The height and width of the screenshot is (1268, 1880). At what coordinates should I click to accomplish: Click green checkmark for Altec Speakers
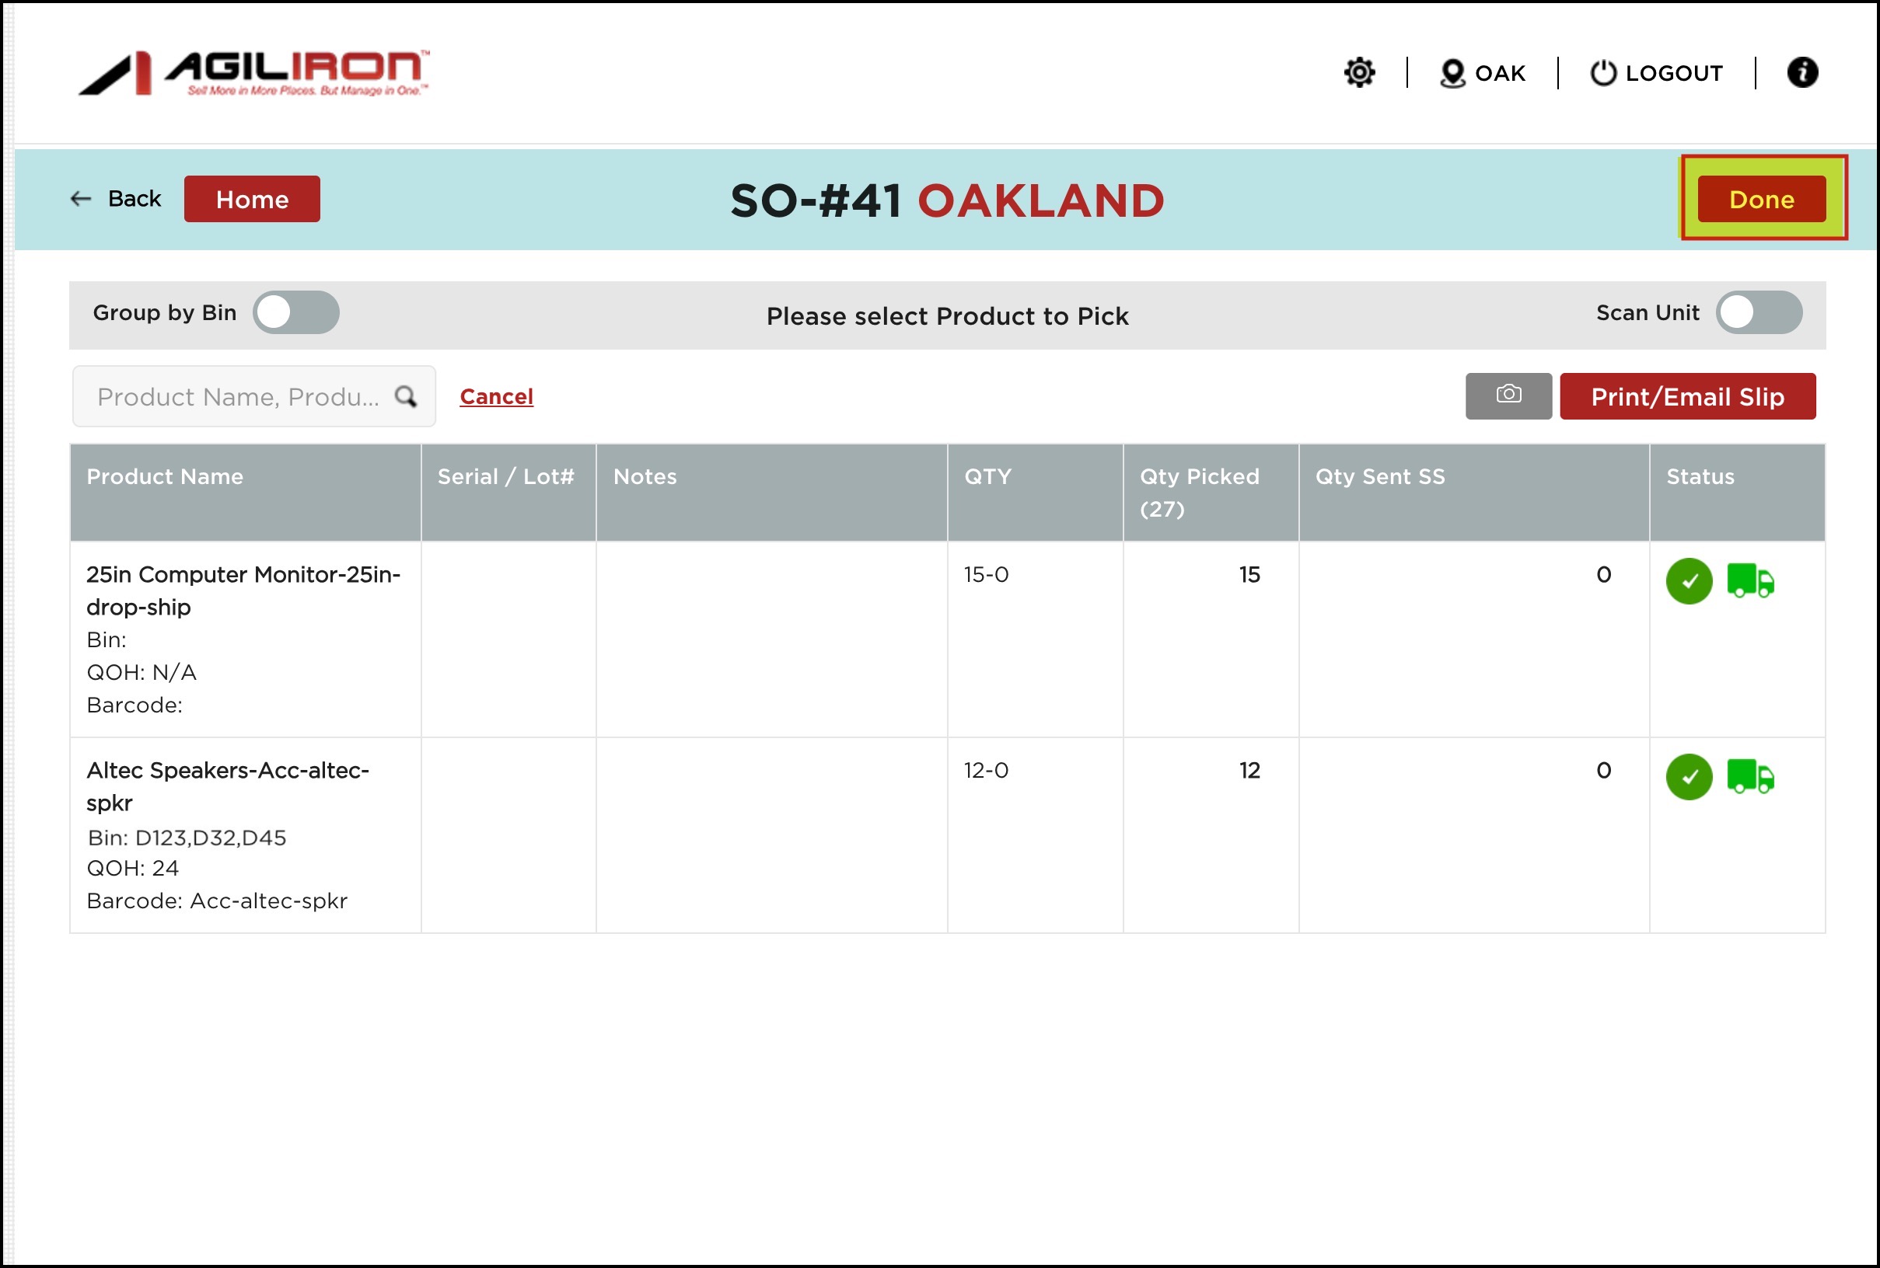1688,777
